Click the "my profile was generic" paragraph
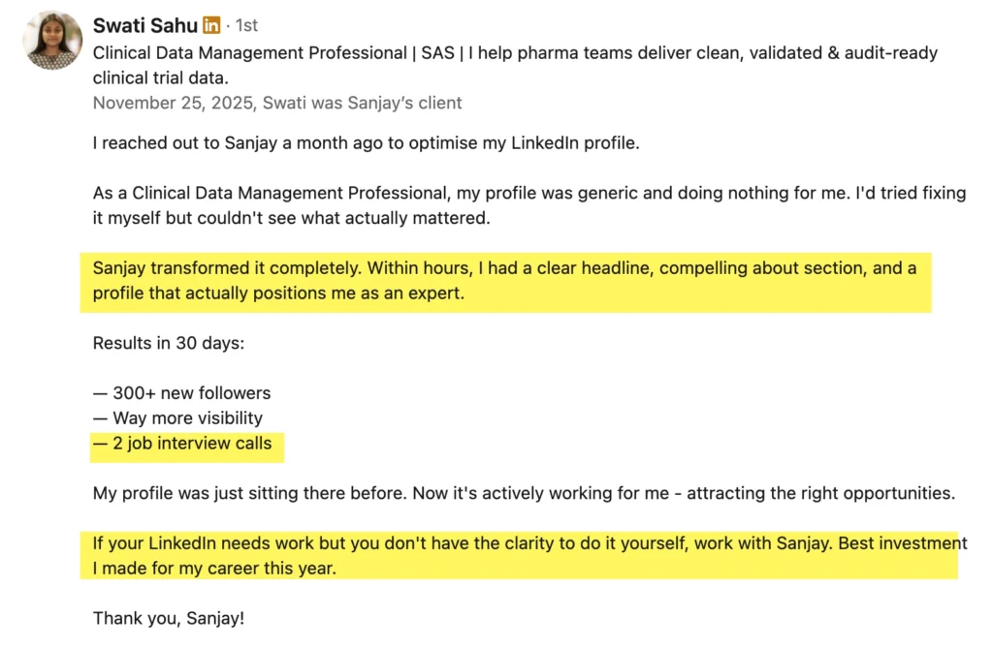Screen dimensions: 993x648 tap(529, 193)
